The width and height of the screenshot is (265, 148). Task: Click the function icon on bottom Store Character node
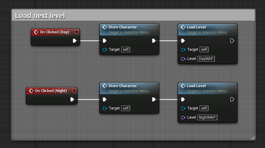(x=105, y=86)
